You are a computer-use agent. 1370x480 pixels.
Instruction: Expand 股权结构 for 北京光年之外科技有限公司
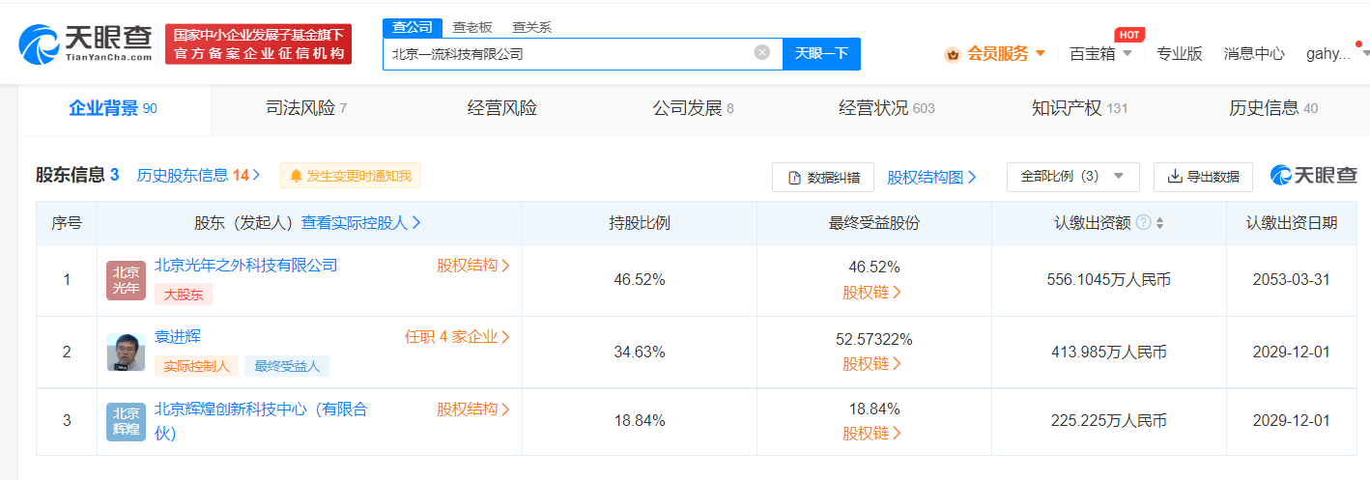473,266
